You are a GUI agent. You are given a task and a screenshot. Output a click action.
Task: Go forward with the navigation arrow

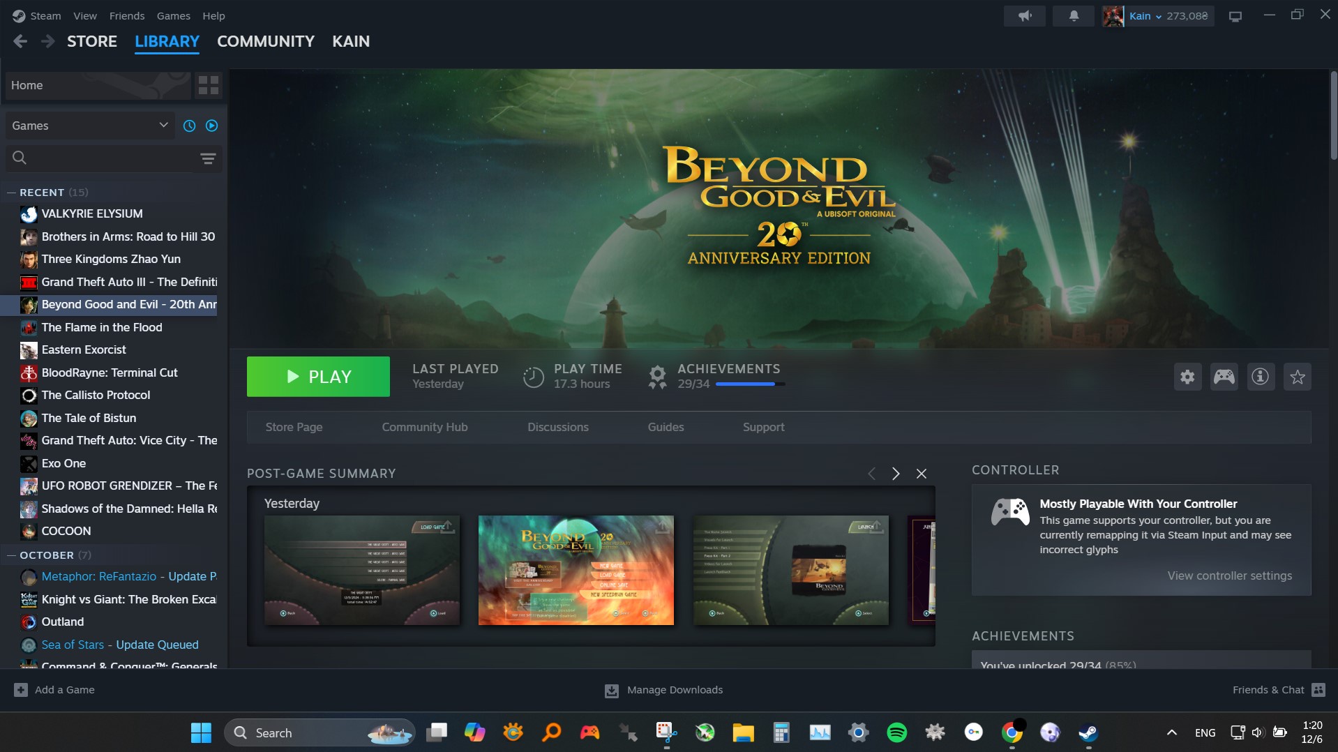[x=47, y=41]
